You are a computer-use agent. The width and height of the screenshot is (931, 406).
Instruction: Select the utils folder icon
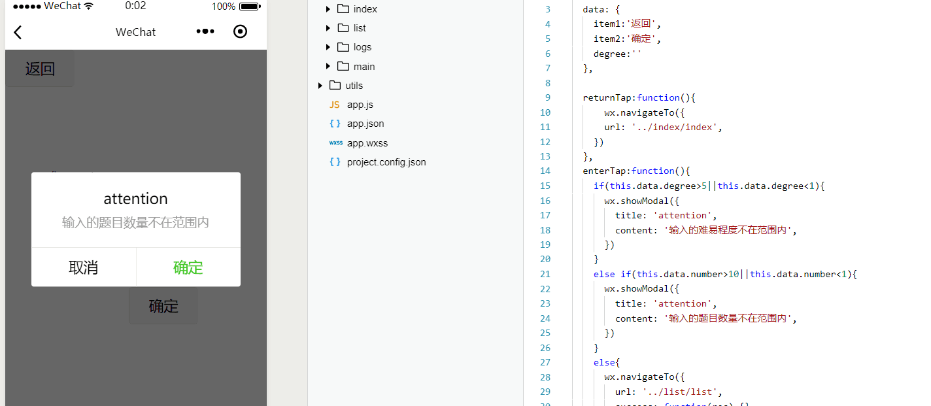335,85
